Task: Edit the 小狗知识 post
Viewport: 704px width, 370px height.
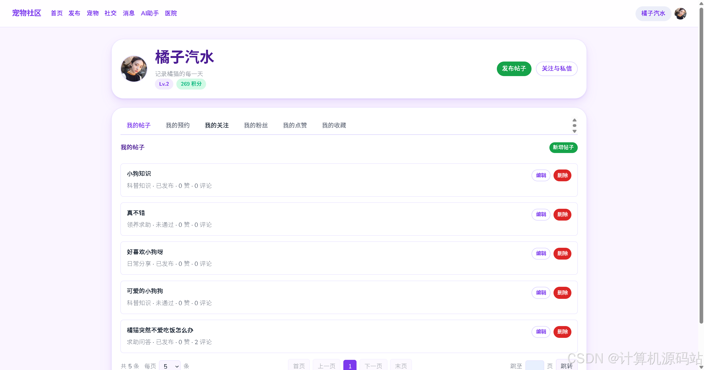Action: pos(541,175)
